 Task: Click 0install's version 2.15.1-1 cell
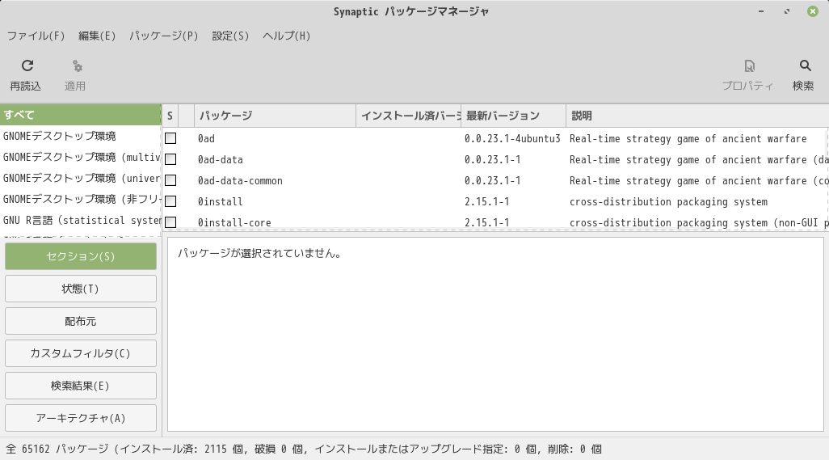tap(487, 202)
